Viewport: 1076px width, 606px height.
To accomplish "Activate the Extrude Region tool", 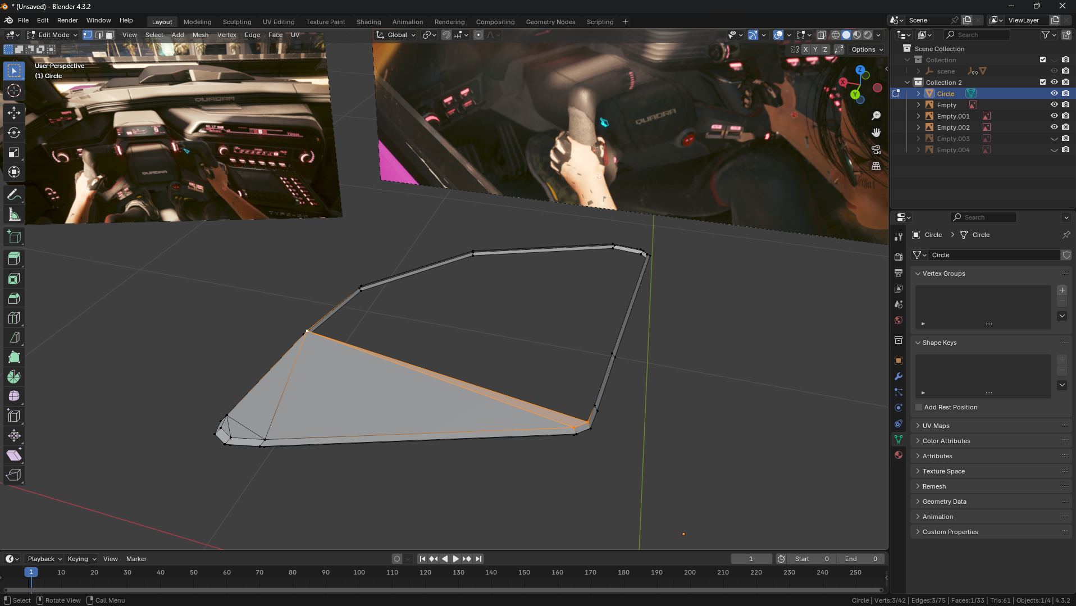I will click(x=14, y=258).
